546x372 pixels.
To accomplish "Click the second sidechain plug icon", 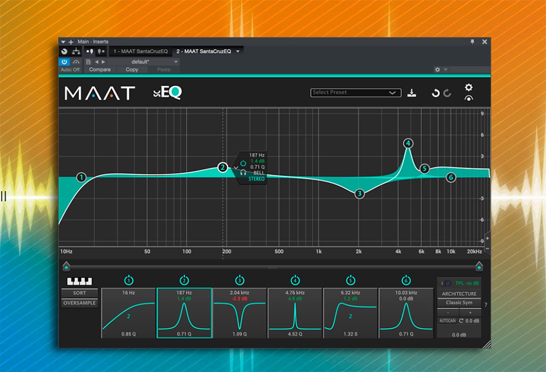I will [101, 51].
